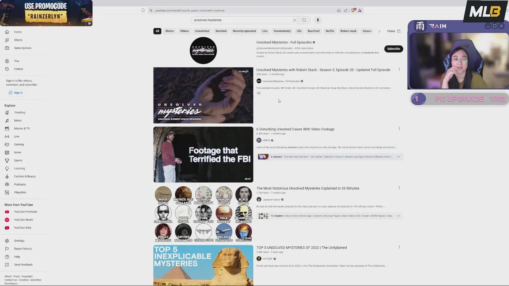Select the Videos filter chip

(x=184, y=31)
